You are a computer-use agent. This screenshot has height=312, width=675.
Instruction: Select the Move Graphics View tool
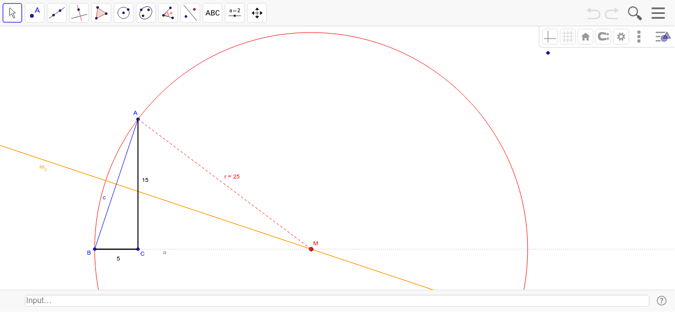tap(257, 13)
